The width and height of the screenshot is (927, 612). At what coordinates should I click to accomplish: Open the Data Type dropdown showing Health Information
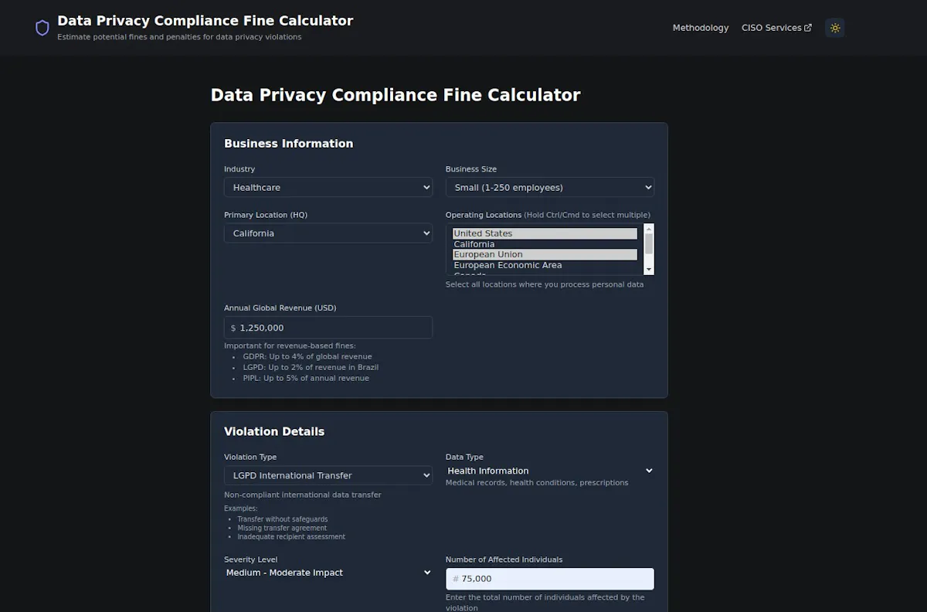click(x=550, y=471)
